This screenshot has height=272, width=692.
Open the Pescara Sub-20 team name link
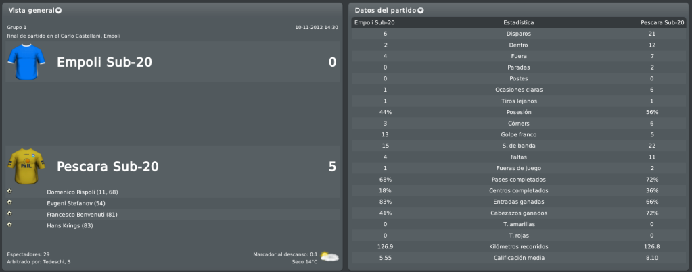click(108, 167)
